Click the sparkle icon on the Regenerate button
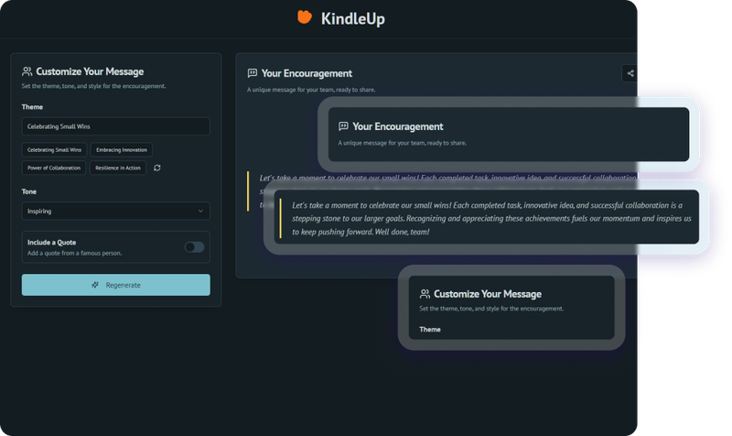Screen dimensions: 732x436 pos(95,285)
